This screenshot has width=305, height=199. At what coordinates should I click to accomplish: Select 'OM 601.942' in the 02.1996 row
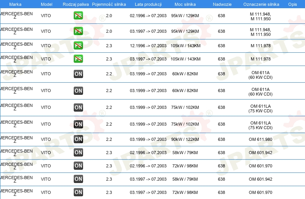pos(261,153)
